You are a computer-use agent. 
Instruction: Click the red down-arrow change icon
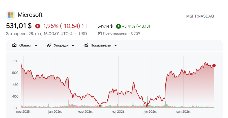point(38,26)
